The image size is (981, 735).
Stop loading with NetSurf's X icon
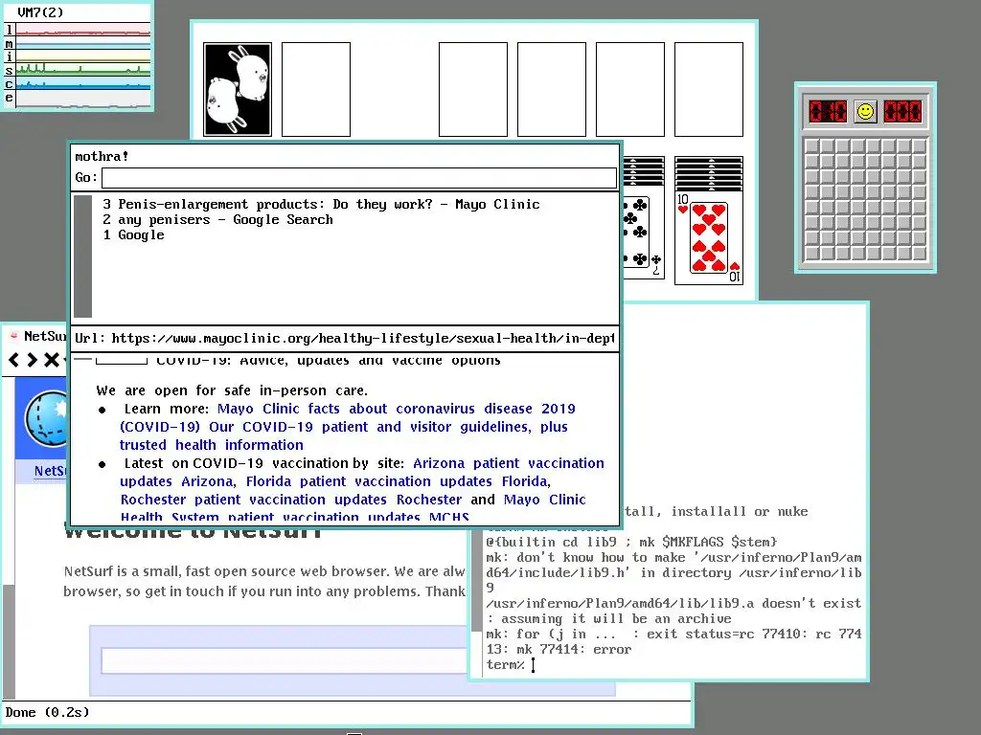pyautogui.click(x=52, y=360)
